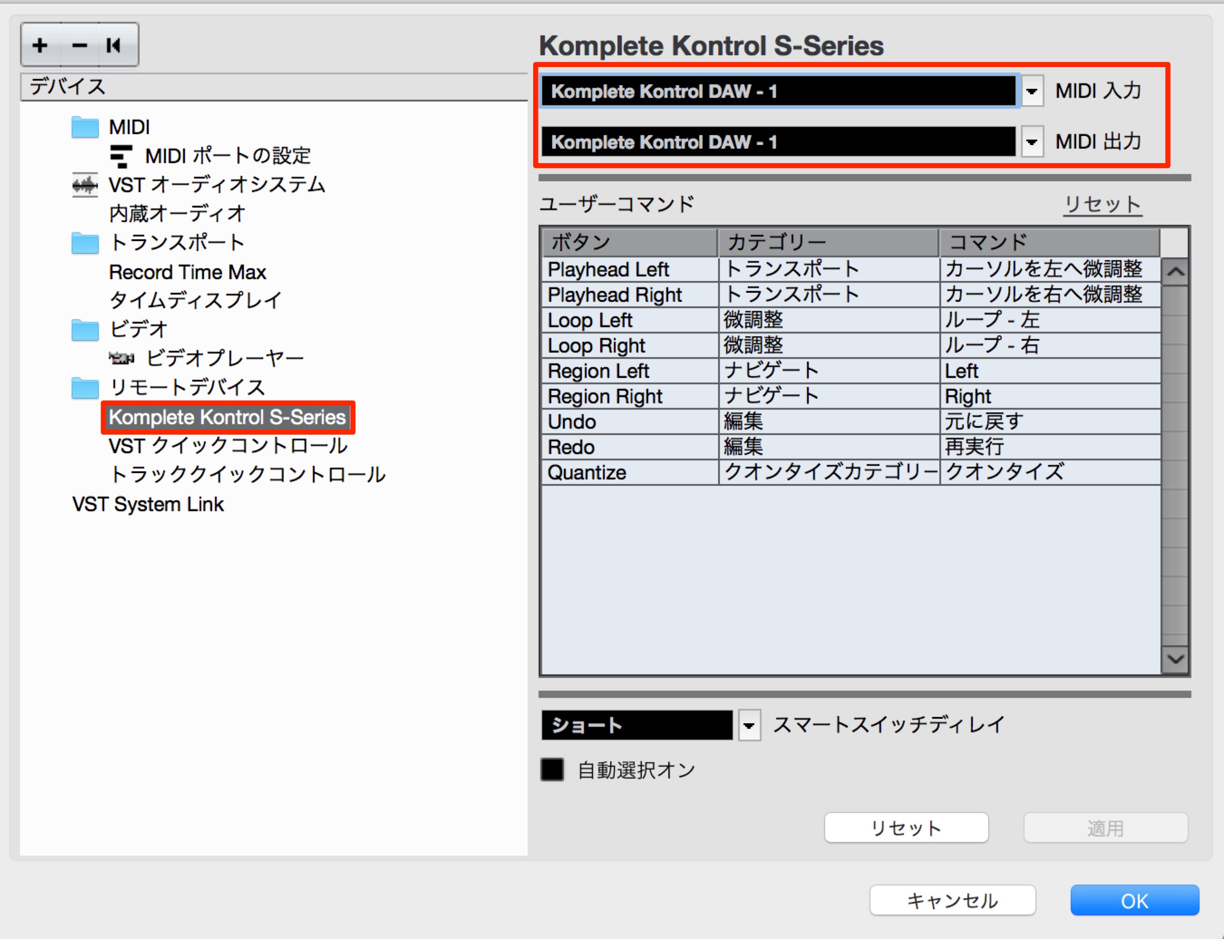Open the MIDI 入力 dropdown arrow
This screenshot has height=939, width=1224.
click(x=1032, y=91)
